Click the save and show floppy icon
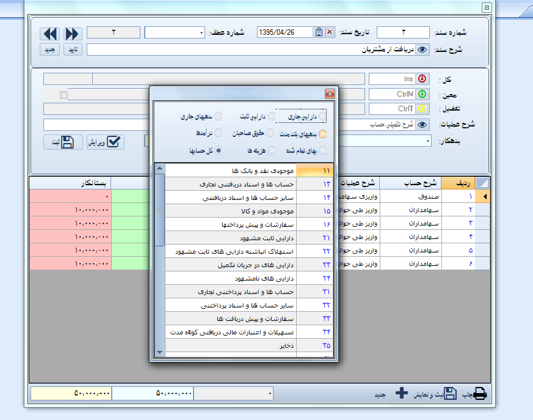 450,394
